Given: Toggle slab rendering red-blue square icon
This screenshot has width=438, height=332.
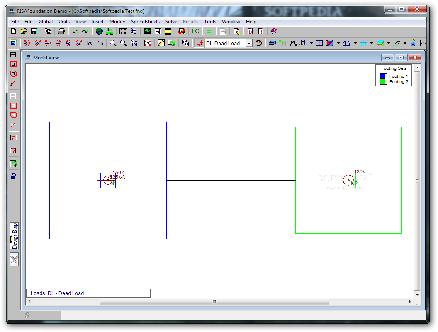Looking at the screenshot, I should 330,43.
